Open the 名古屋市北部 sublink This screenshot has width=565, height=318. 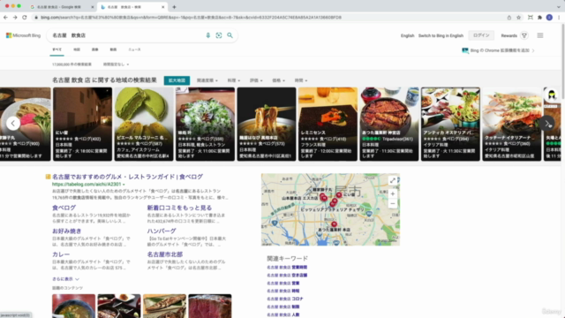(165, 254)
